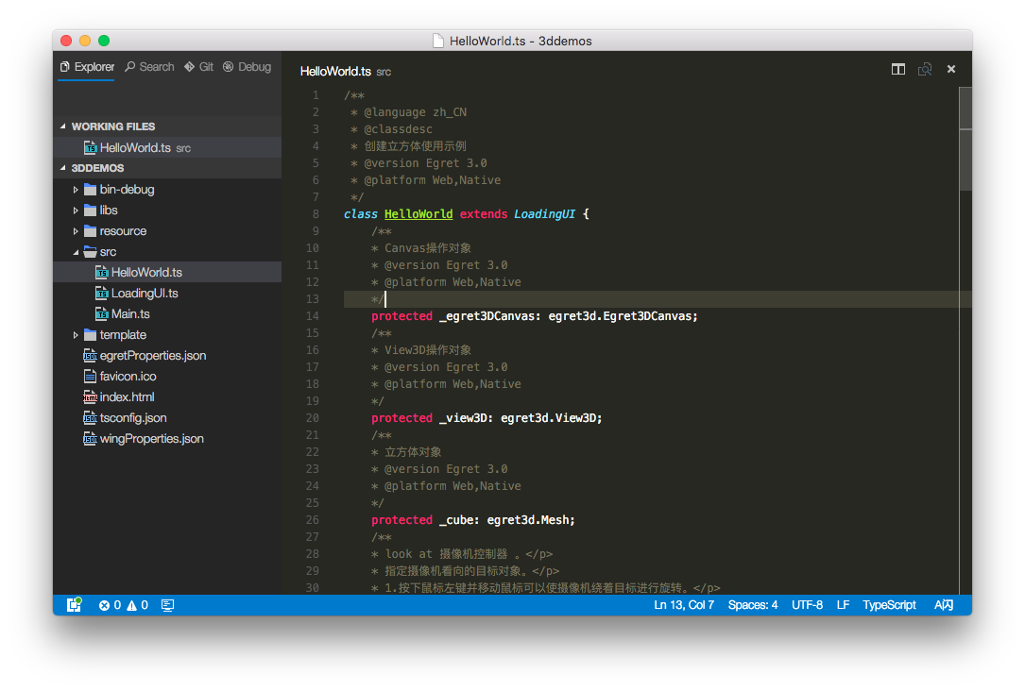This screenshot has height=691, width=1025.
Task: Expand the bin-debug folder
Action: coord(127,190)
